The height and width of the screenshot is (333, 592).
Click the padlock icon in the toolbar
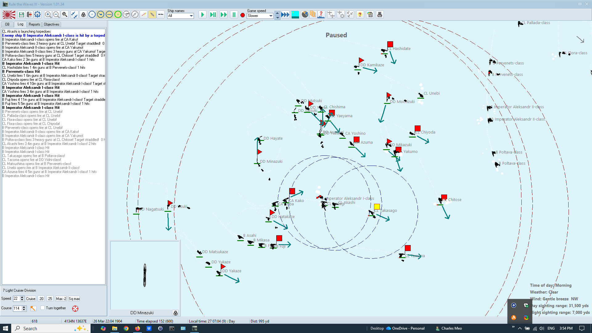pyautogui.click(x=83, y=14)
